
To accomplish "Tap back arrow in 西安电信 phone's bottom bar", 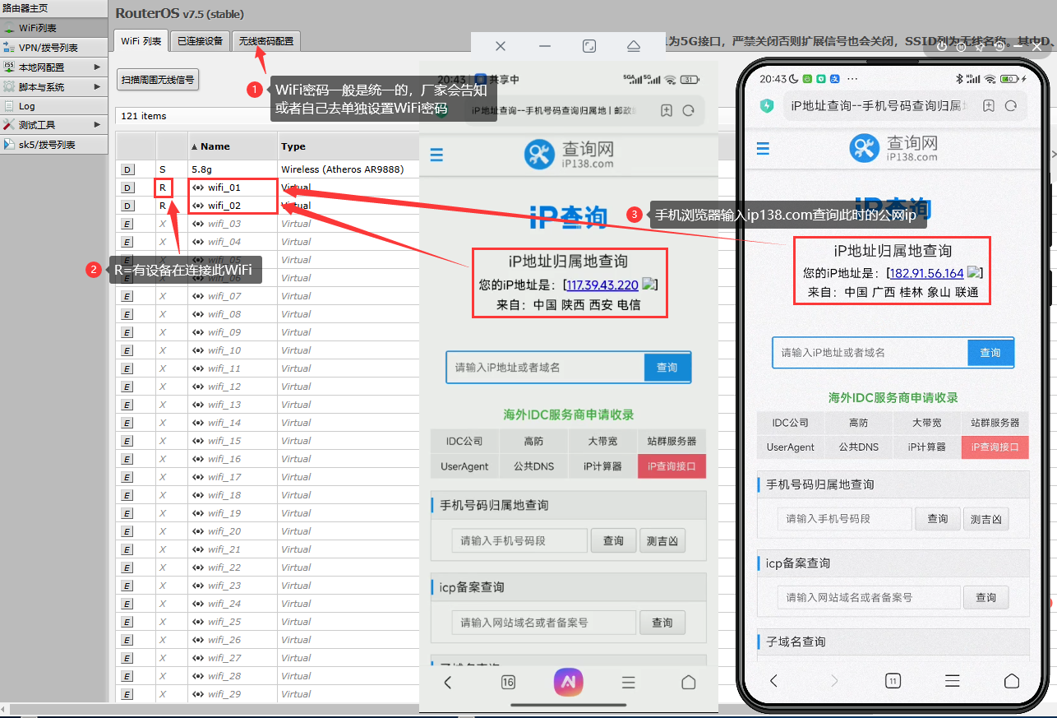I will click(447, 682).
